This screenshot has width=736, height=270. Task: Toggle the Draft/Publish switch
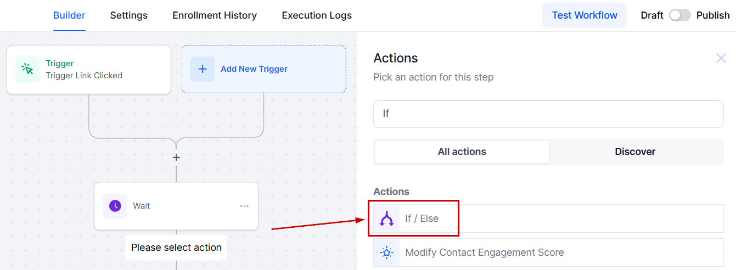(x=679, y=15)
